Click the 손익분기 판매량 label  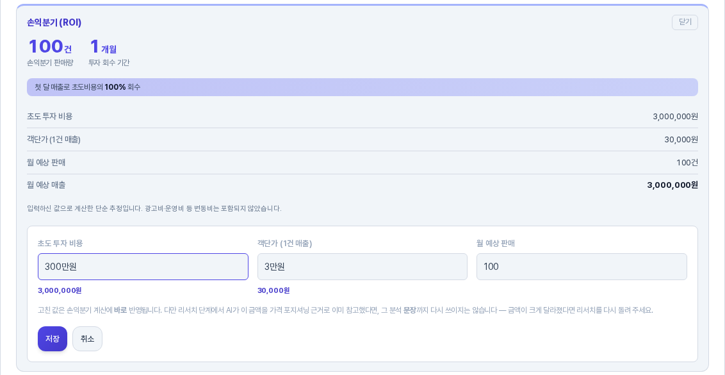[x=50, y=63]
